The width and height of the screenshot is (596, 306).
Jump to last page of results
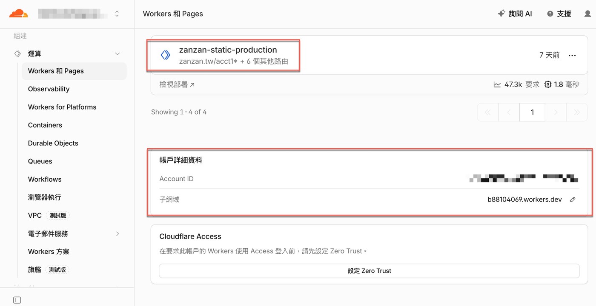[577, 112]
